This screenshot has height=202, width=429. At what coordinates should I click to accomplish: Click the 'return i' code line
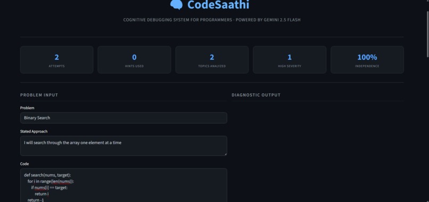click(42, 194)
